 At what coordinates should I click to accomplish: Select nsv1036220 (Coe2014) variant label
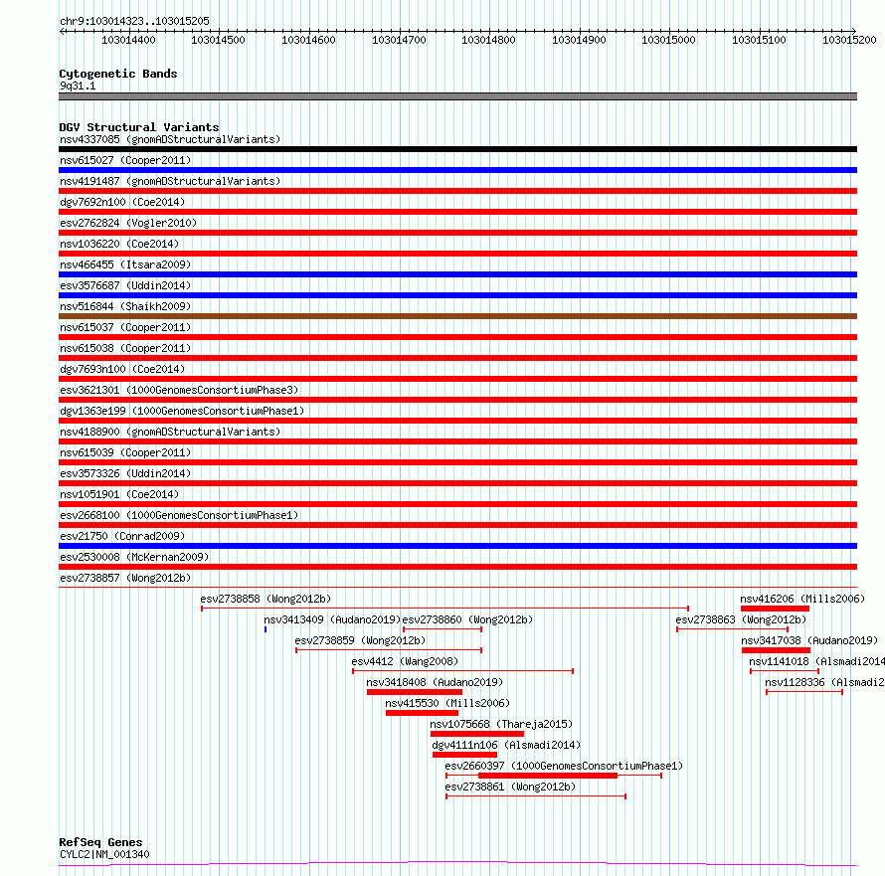[119, 244]
